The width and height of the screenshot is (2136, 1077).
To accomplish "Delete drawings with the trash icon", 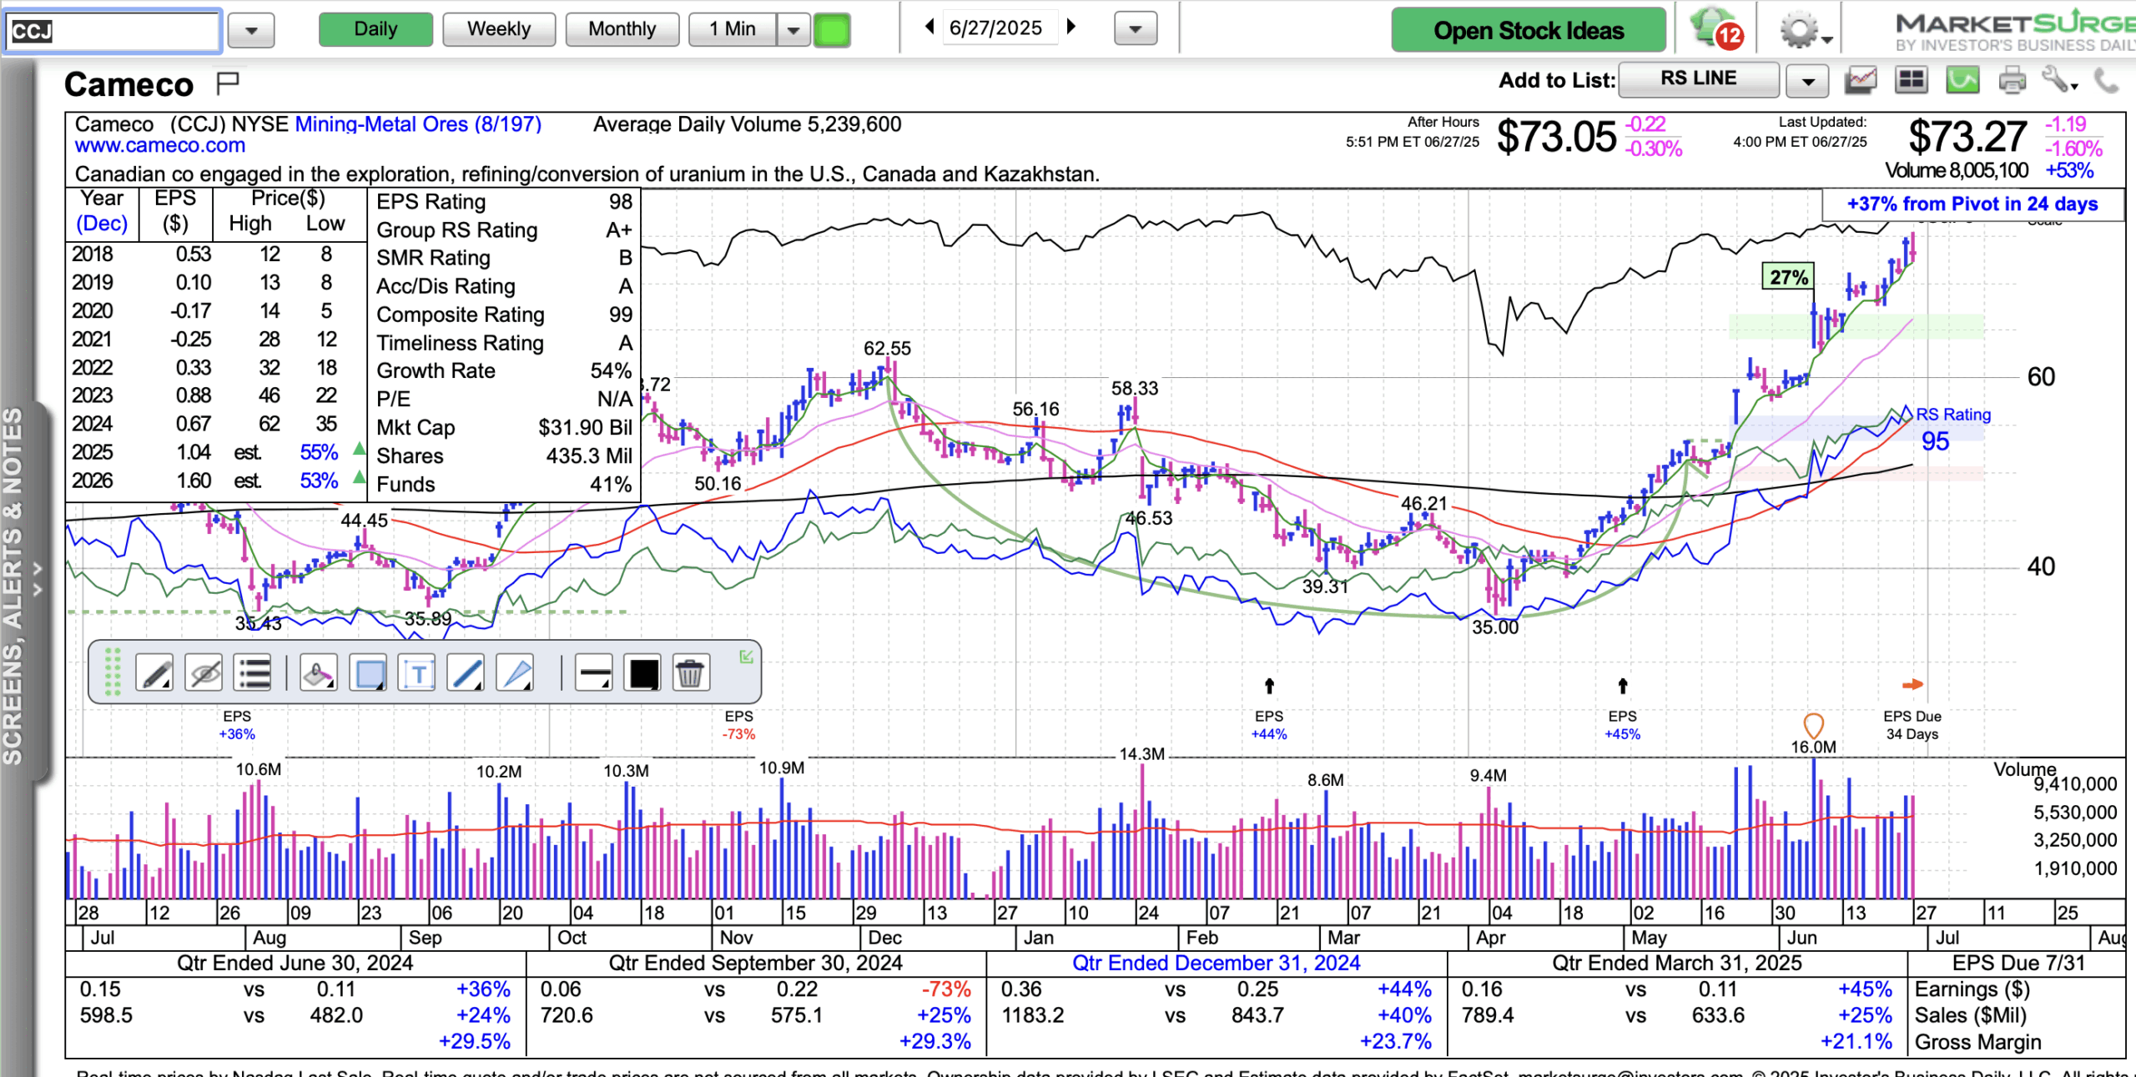I will tap(689, 673).
